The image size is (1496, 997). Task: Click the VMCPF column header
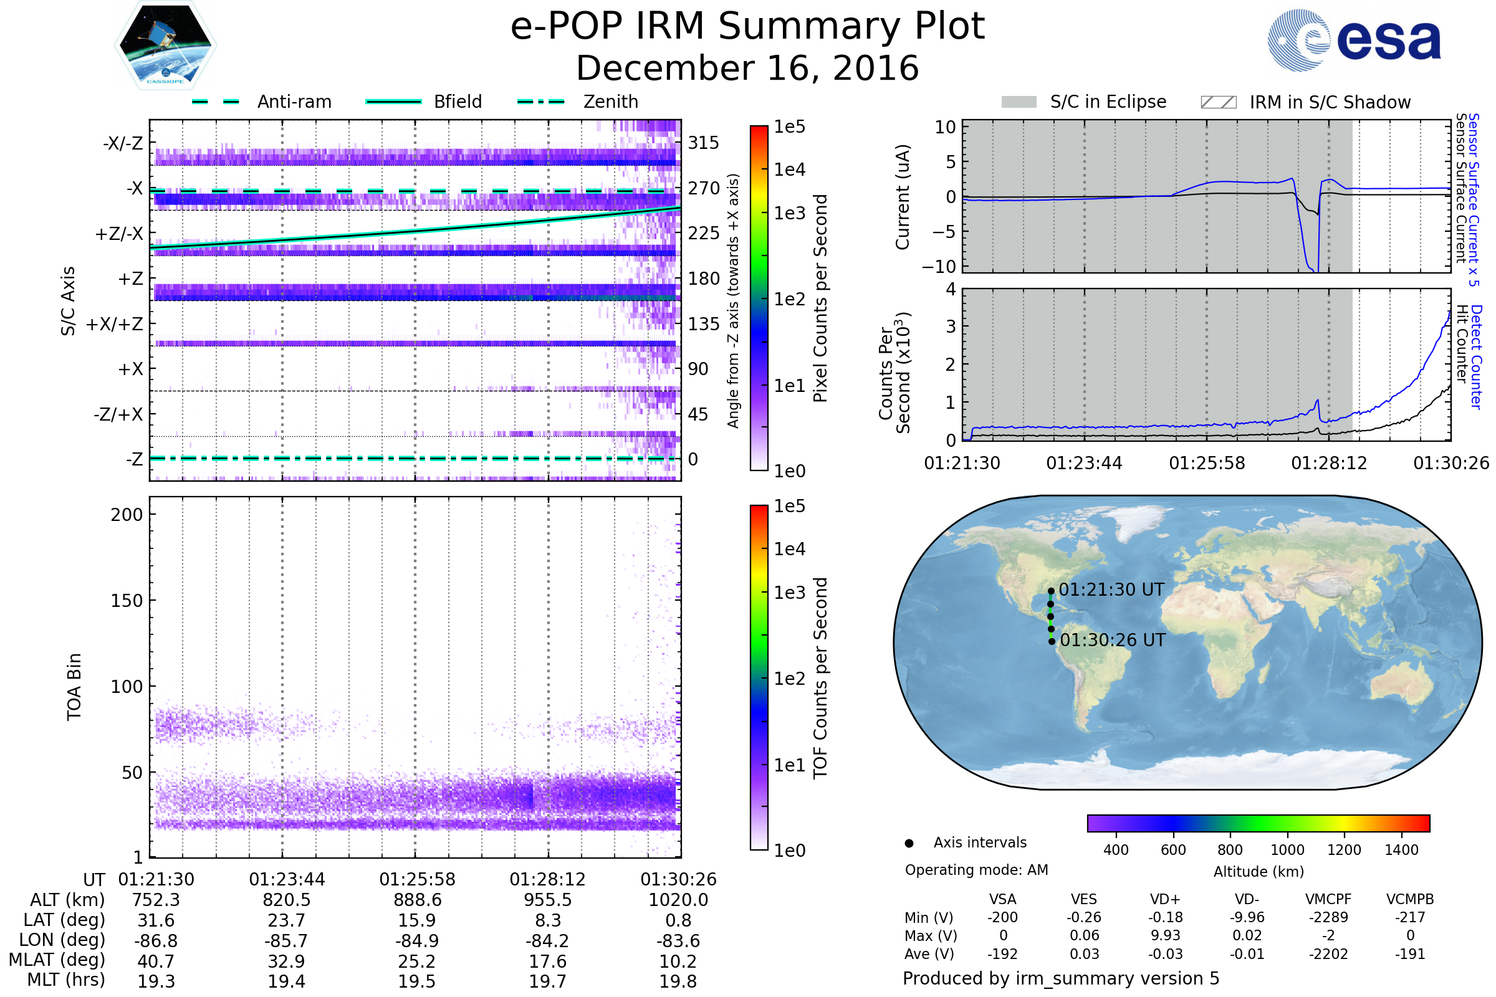tap(1328, 899)
